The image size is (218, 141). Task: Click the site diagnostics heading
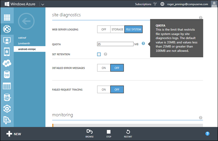(66, 15)
